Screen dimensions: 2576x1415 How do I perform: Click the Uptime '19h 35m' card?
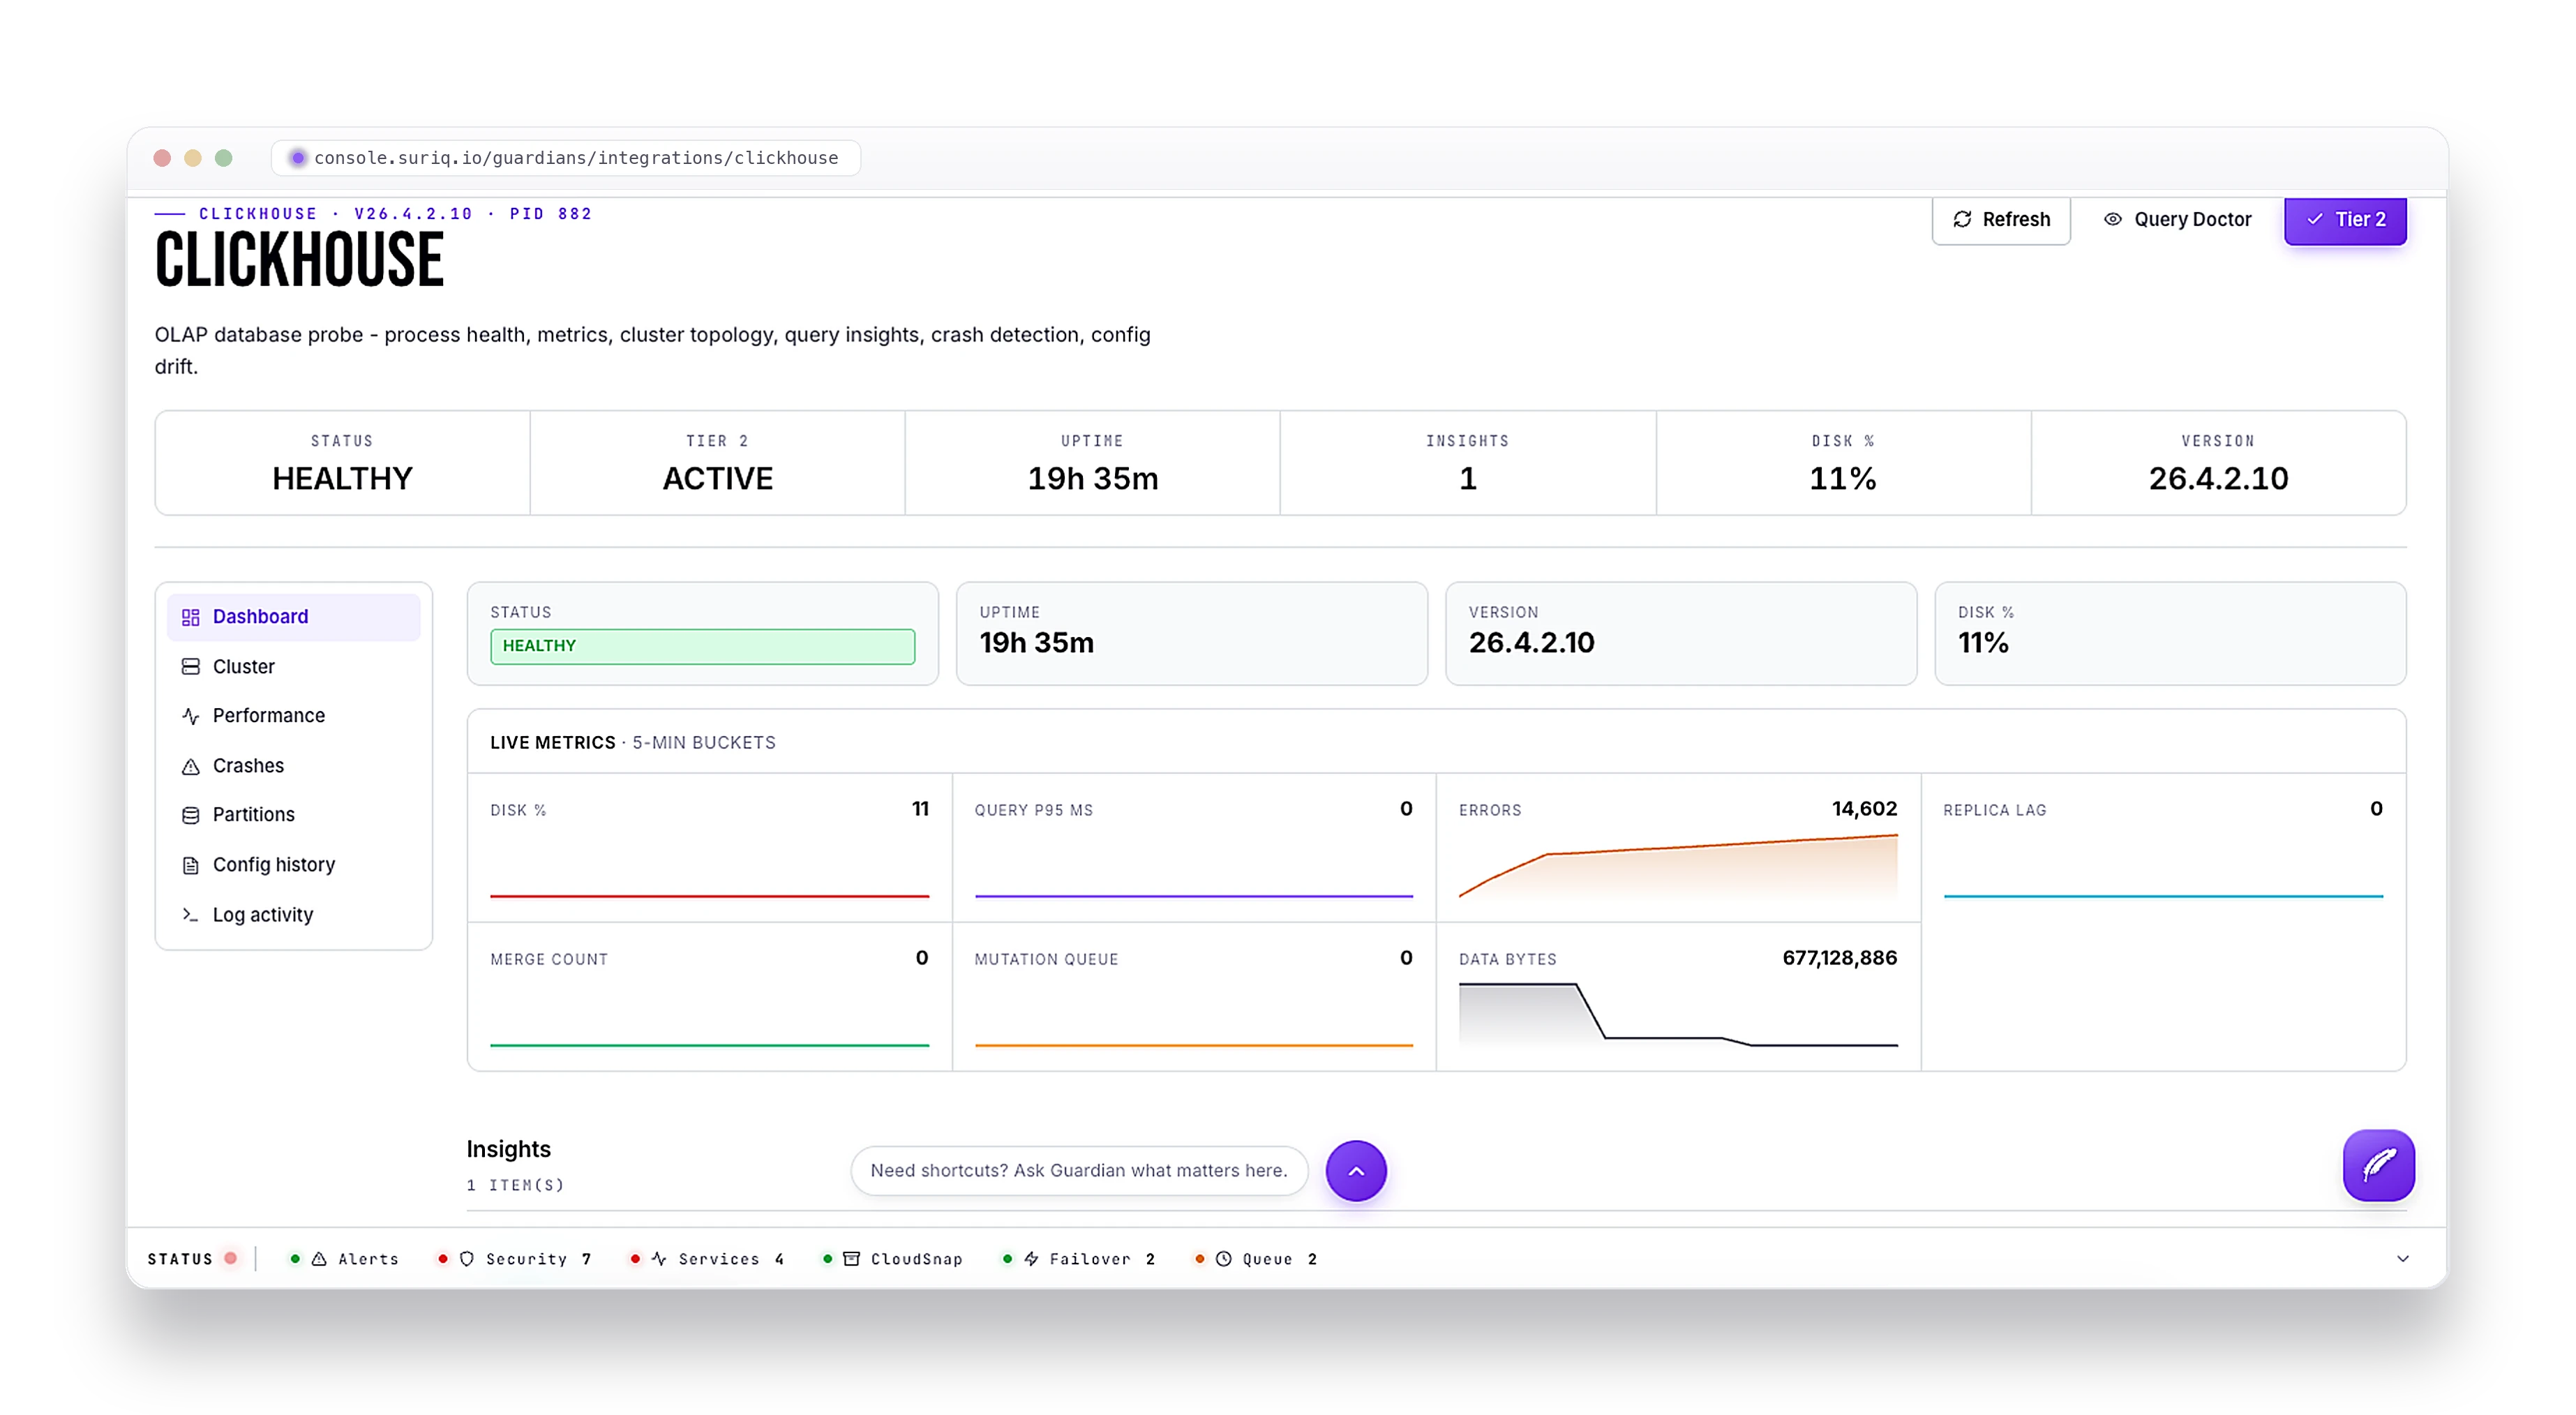(x=1191, y=634)
